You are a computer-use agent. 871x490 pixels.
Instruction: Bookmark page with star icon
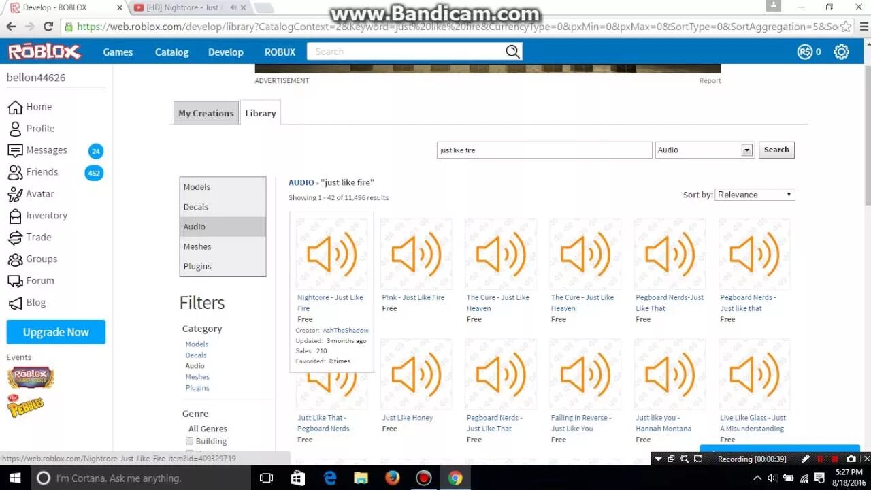846,27
